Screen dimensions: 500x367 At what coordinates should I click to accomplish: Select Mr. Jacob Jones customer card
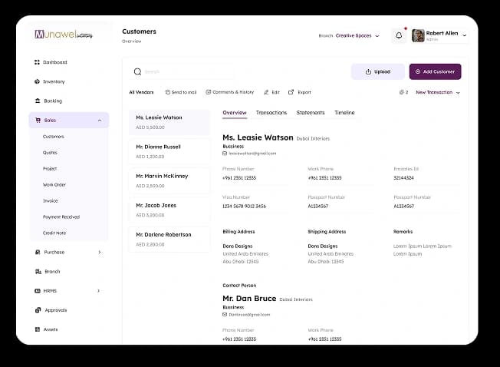coord(169,210)
